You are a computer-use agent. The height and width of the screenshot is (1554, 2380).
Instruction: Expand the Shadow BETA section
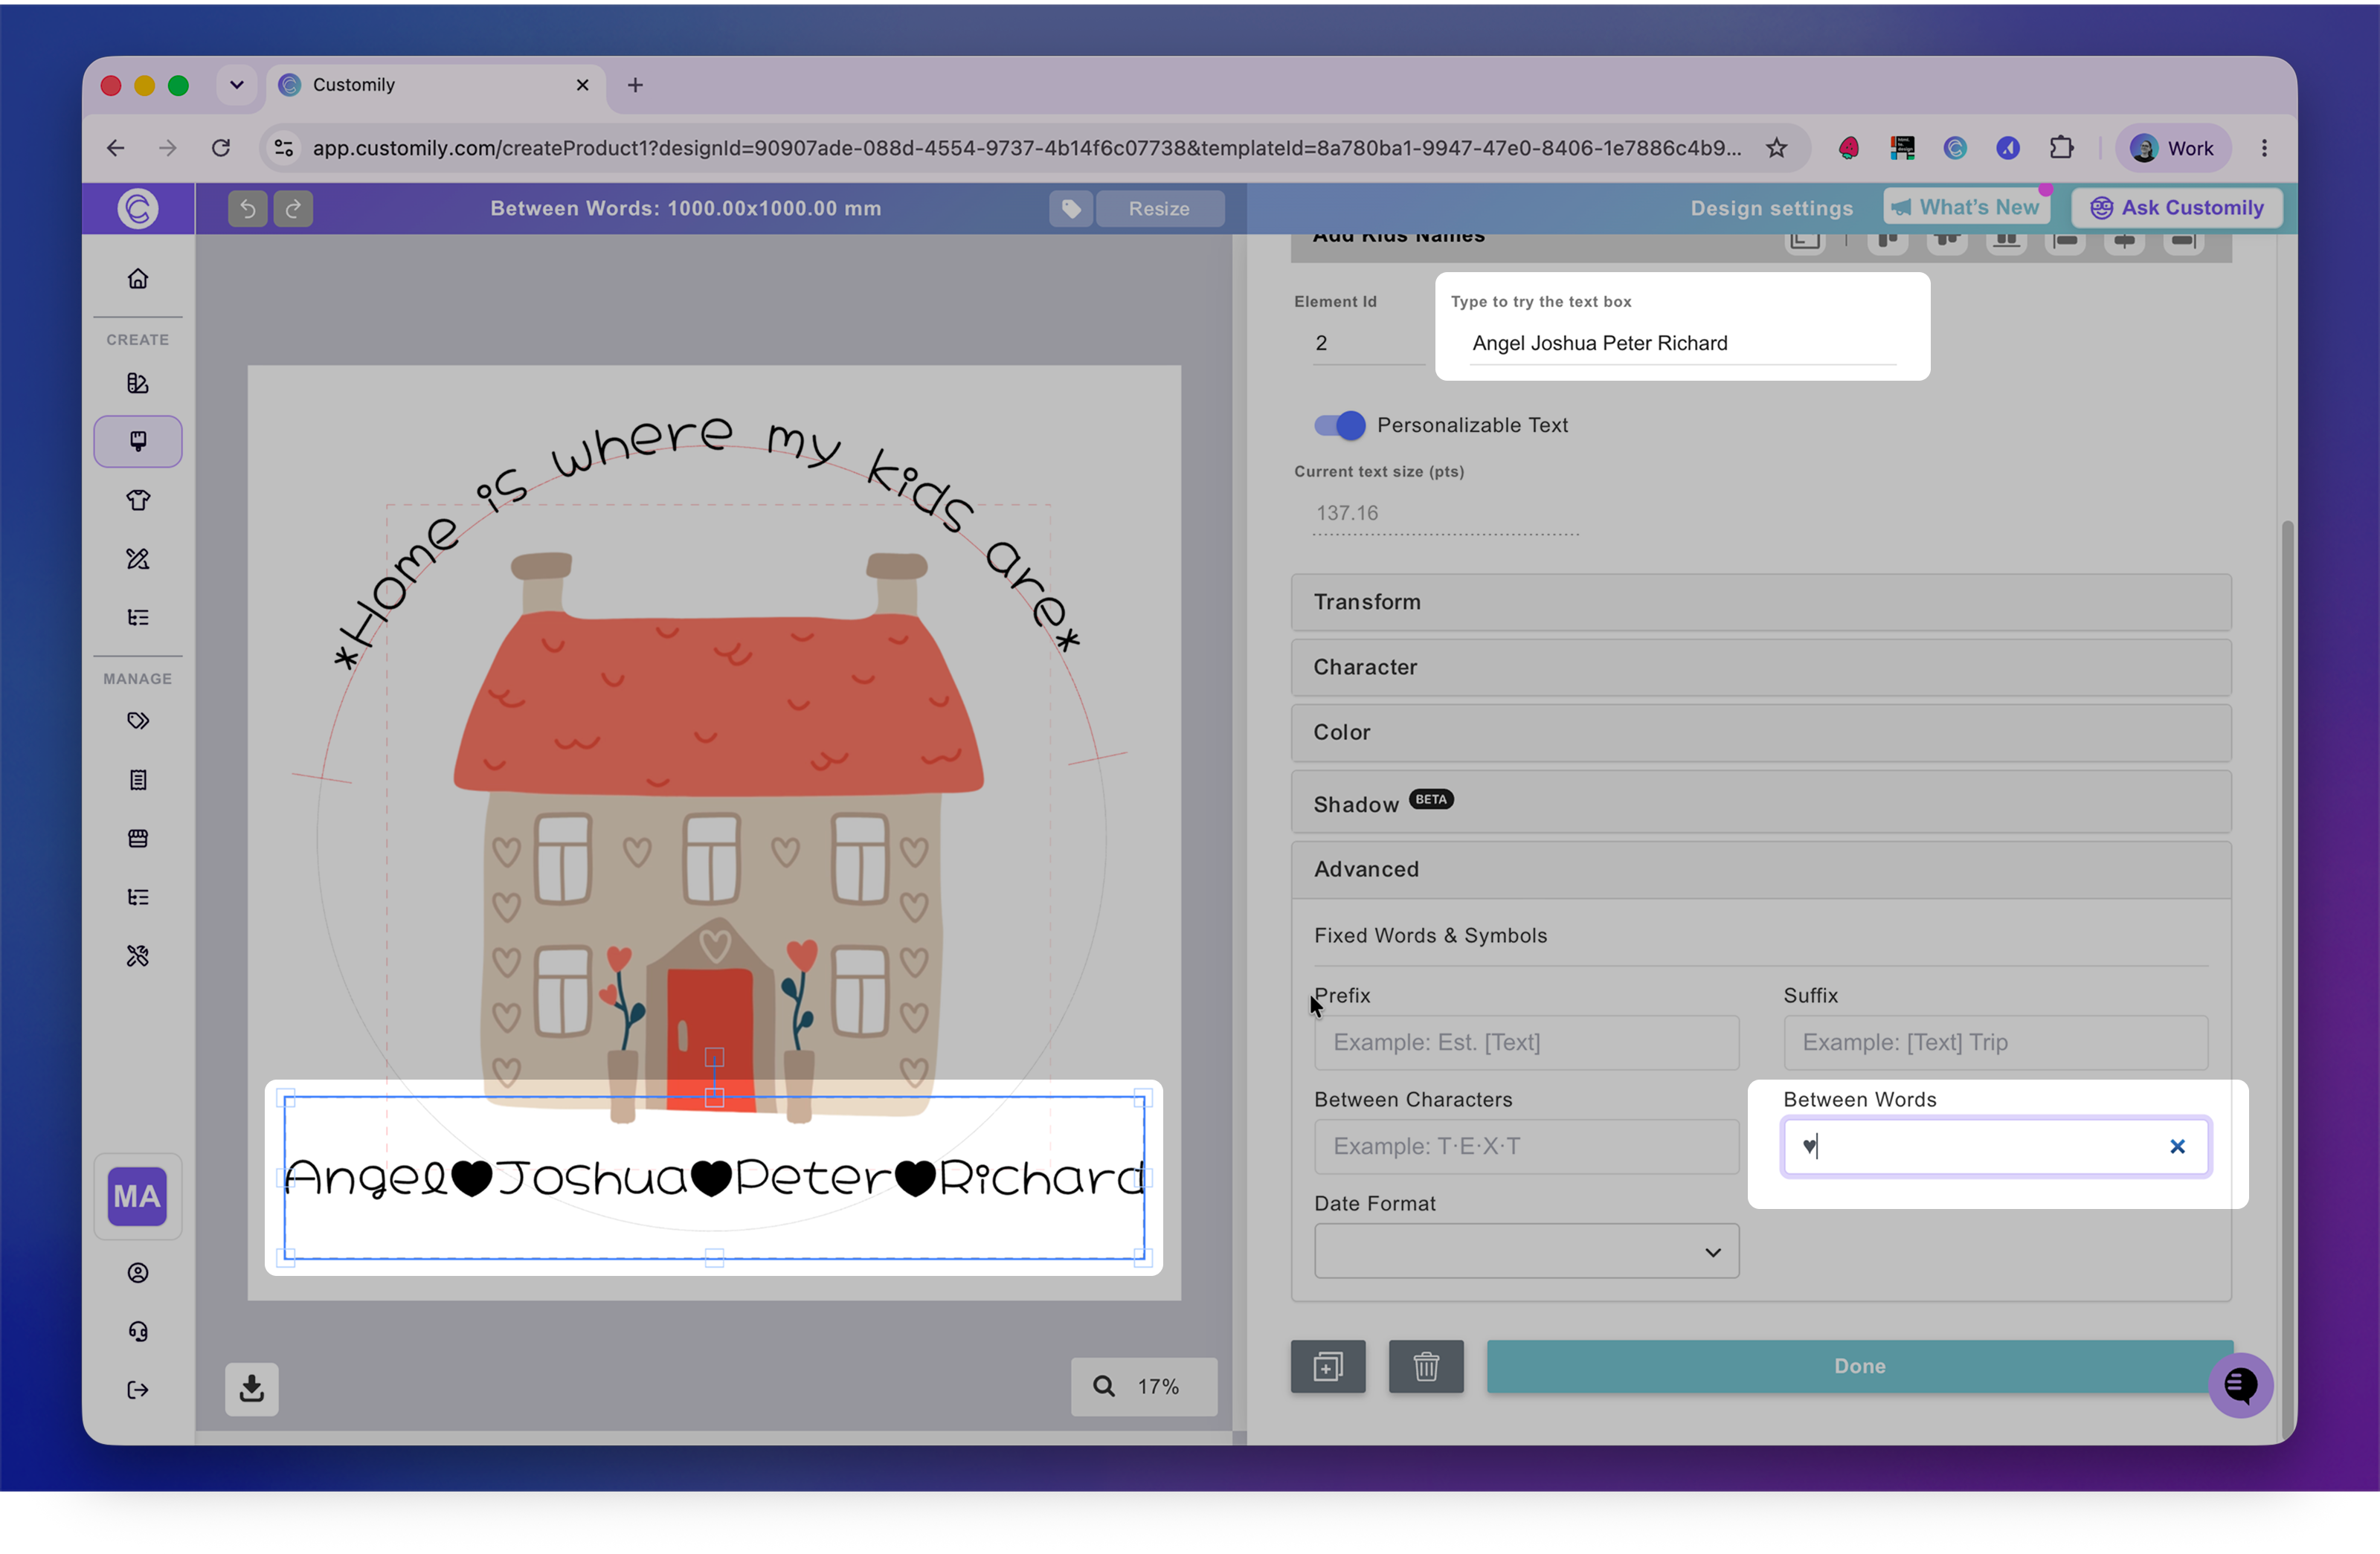1761,802
